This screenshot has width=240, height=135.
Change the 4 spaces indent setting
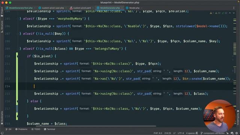190,133
